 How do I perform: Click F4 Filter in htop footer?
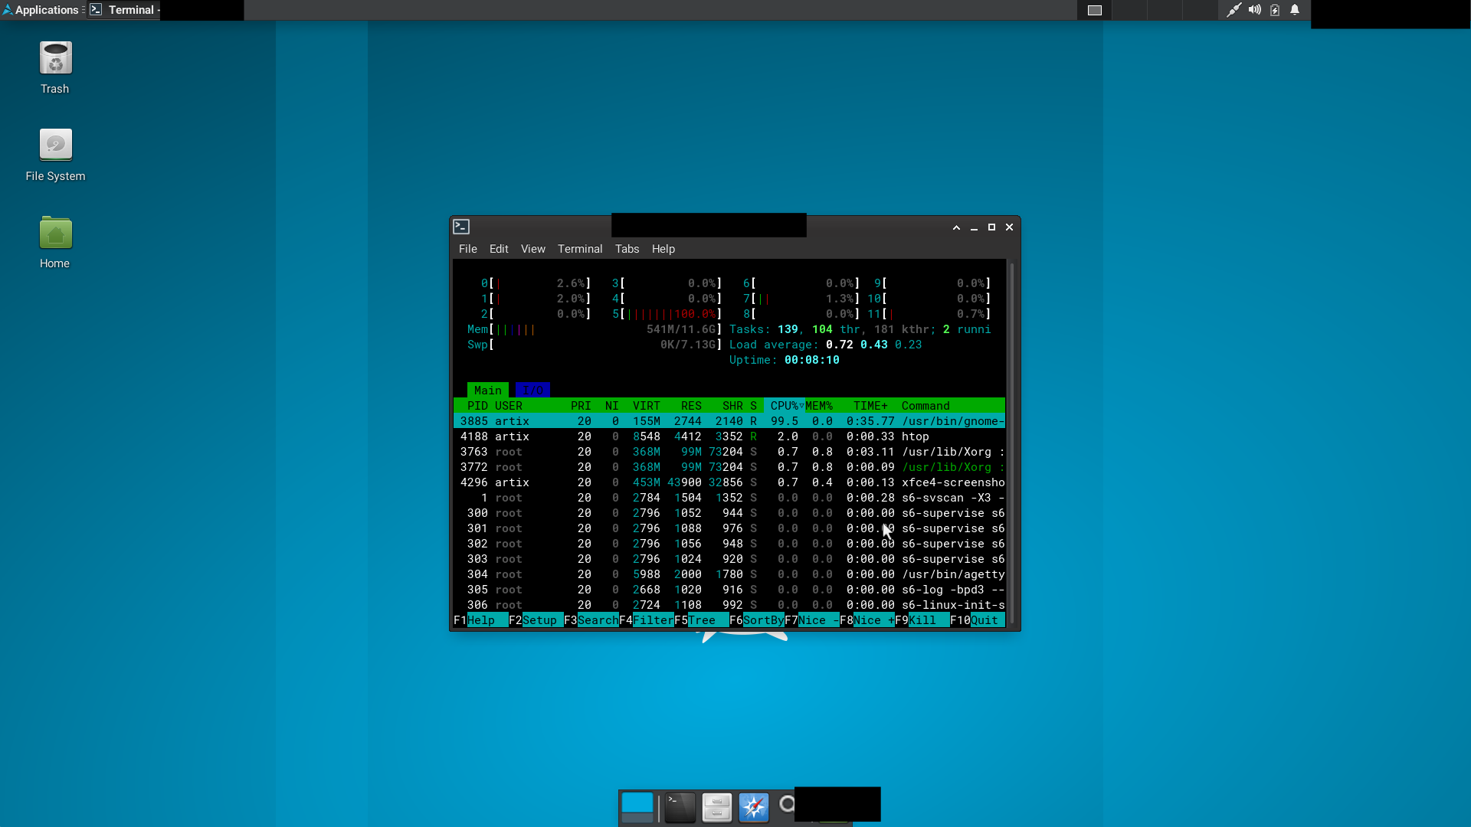tap(647, 620)
